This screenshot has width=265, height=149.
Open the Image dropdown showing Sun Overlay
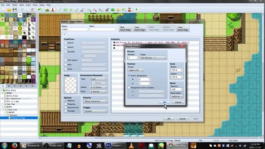(153, 58)
